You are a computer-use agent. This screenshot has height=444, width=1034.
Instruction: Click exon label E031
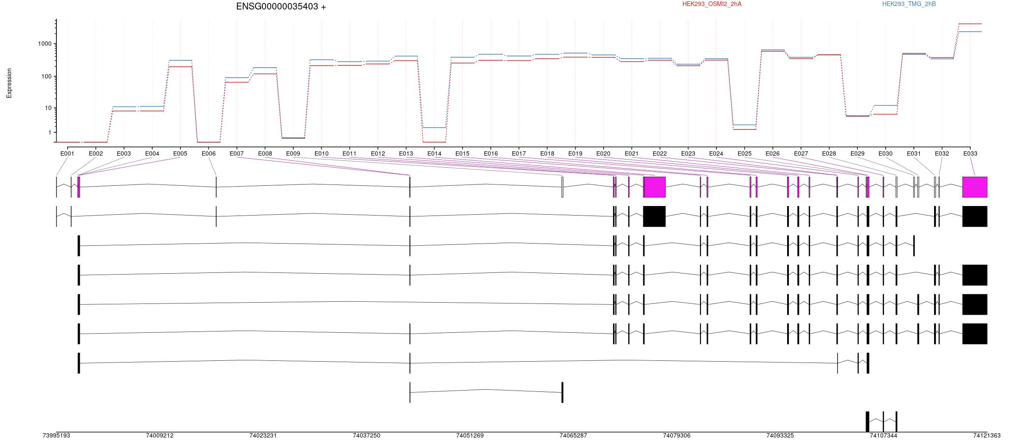(x=914, y=153)
